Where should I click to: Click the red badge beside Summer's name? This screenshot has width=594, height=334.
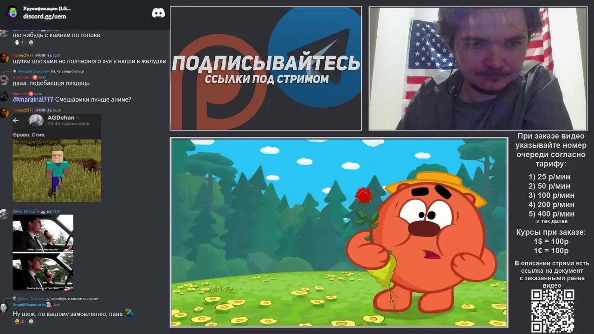coord(31,94)
